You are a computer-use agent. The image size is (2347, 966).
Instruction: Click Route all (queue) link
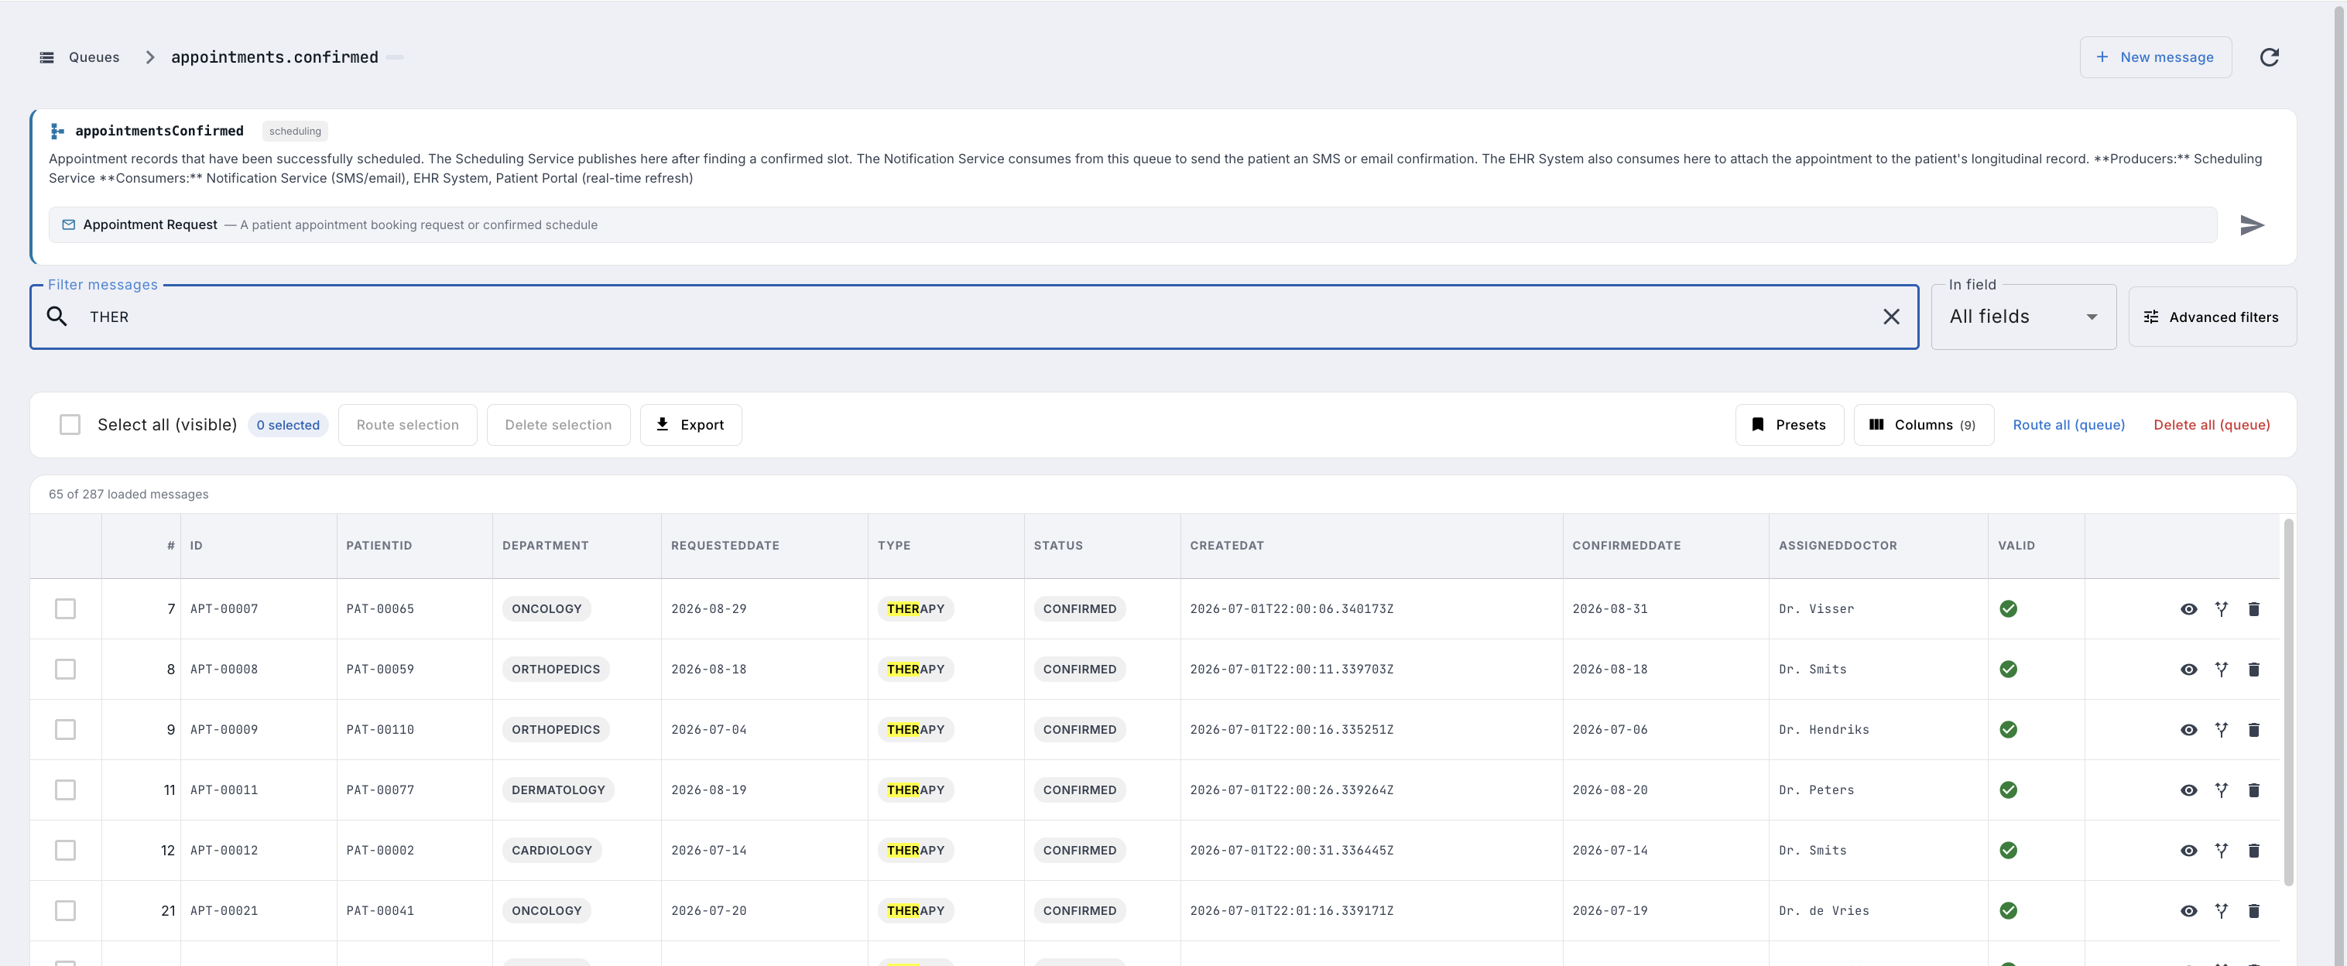click(2068, 425)
